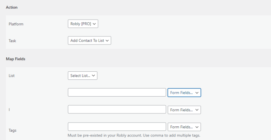
Task: Click the Tags text input field
Action: 117,127
